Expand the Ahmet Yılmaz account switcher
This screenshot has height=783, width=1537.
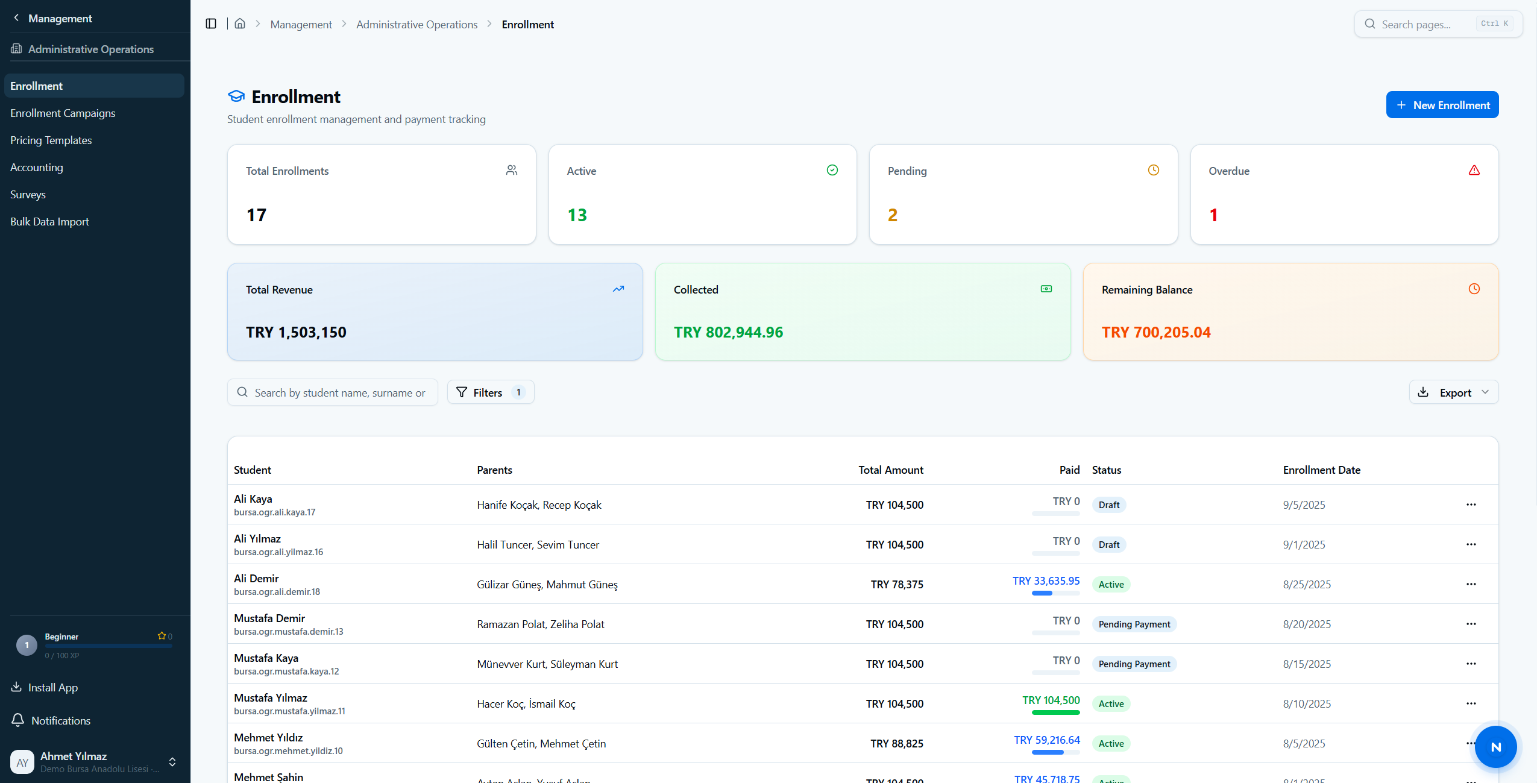click(x=172, y=762)
